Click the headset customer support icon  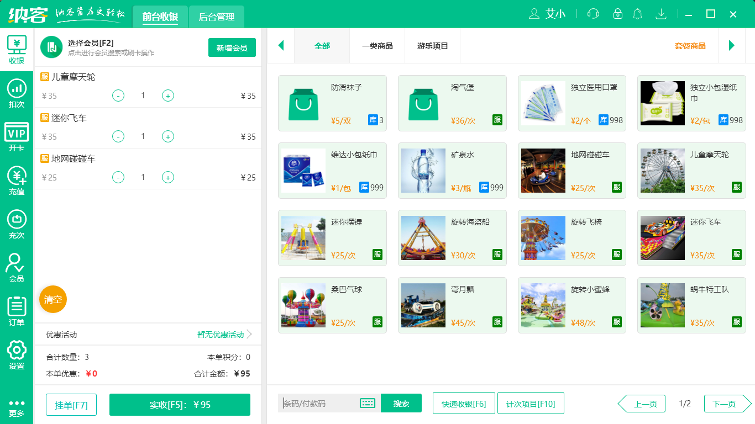(x=593, y=14)
